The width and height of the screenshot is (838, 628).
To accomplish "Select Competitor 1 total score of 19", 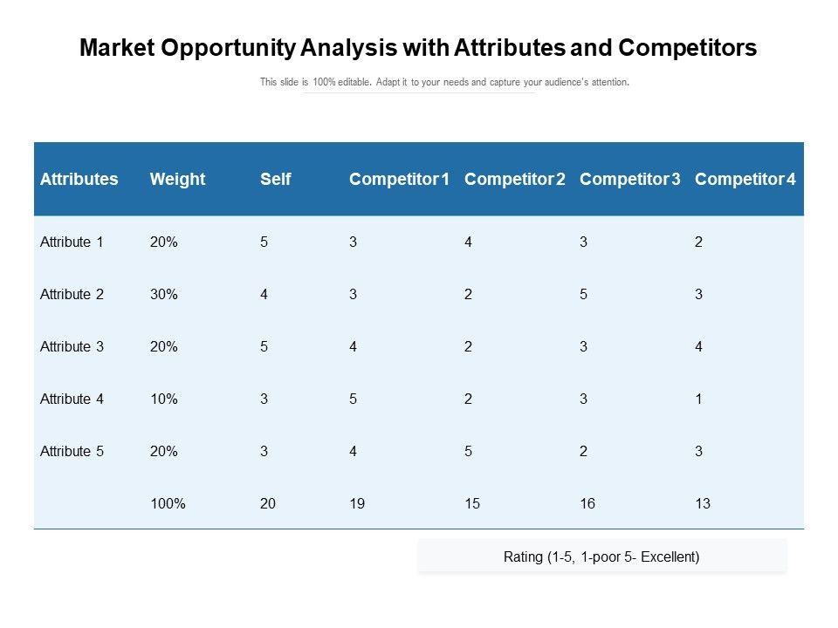I will tap(357, 504).
